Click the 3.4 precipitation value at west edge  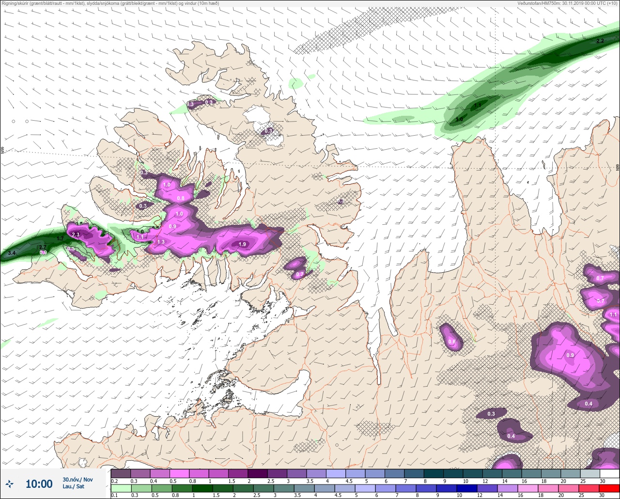pyautogui.click(x=12, y=253)
